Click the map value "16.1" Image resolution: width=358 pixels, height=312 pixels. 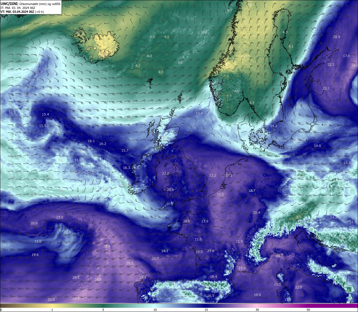(x=91, y=141)
